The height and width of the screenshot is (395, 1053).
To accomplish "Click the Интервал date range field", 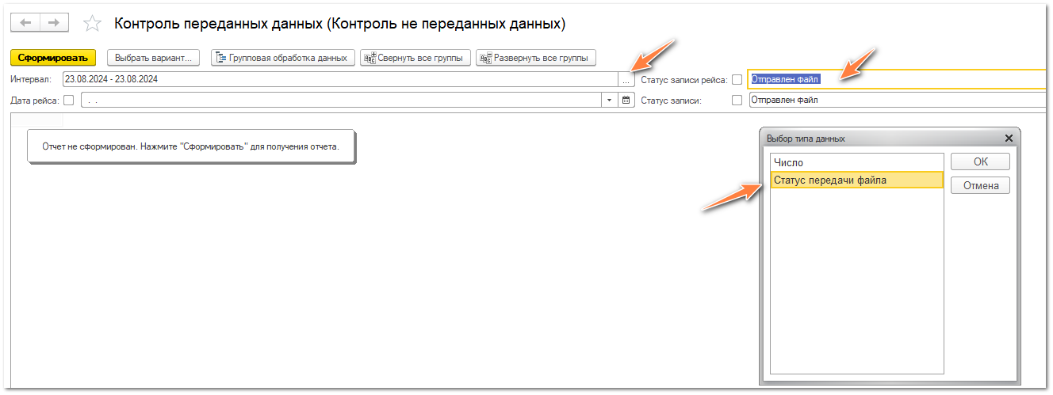I will click(339, 79).
